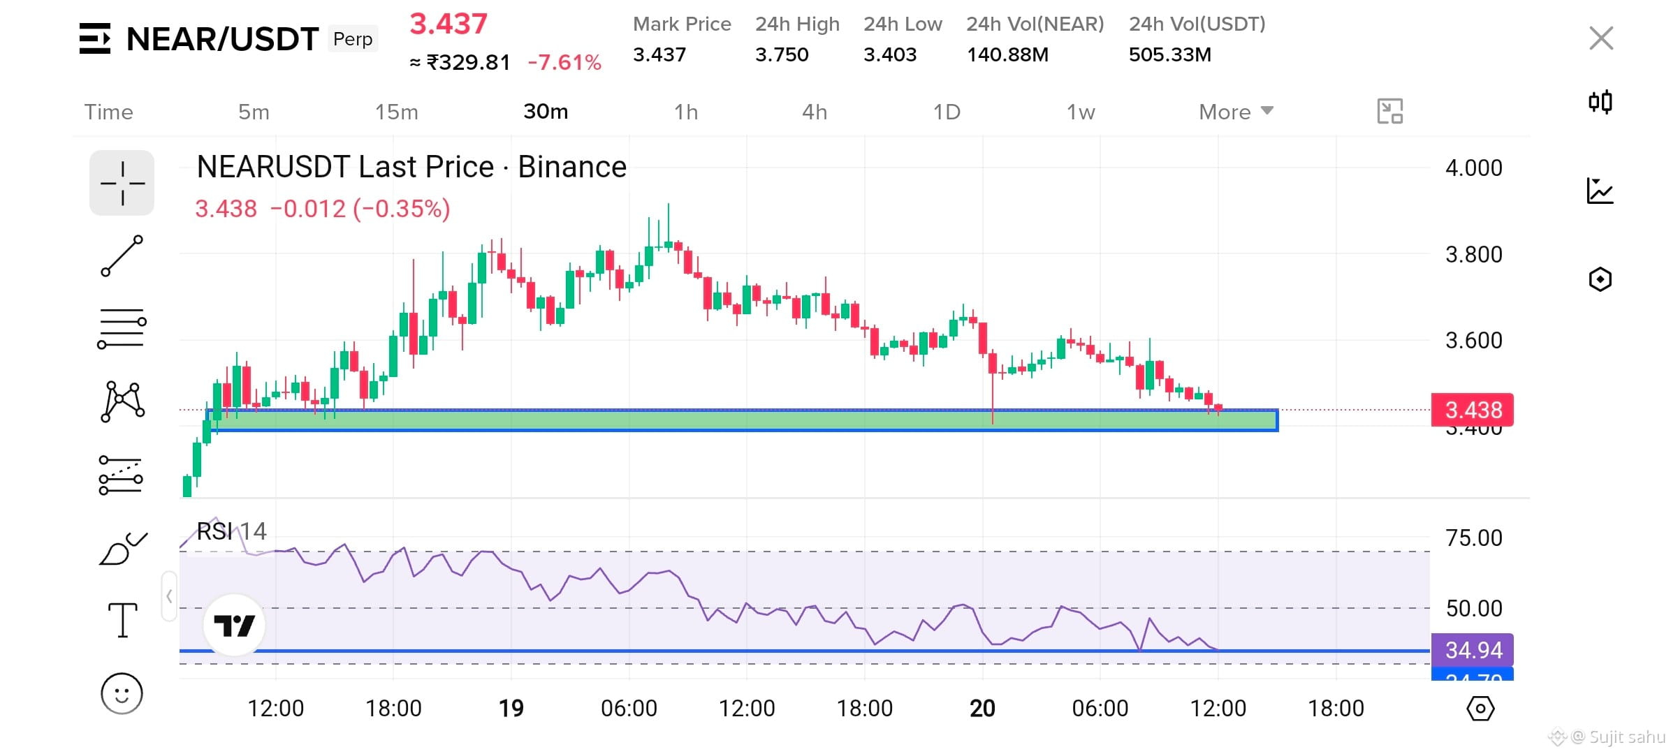Open candlestick chart type settings
Screen dimensions: 1671x754
tap(1600, 102)
